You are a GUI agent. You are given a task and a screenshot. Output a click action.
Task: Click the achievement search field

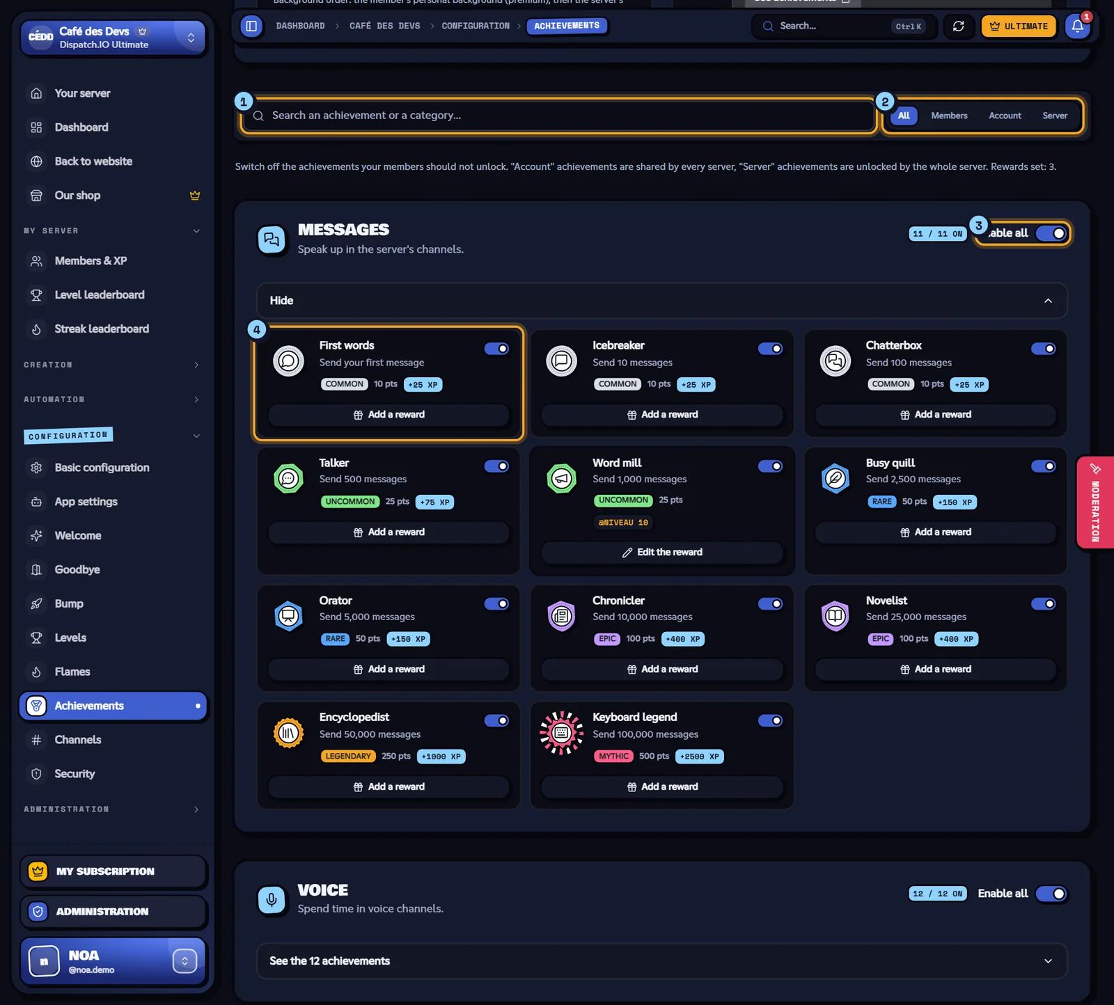(x=558, y=116)
